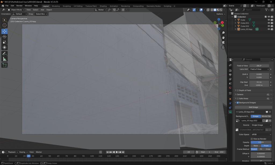Click the Add Image button

click(x=253, y=107)
